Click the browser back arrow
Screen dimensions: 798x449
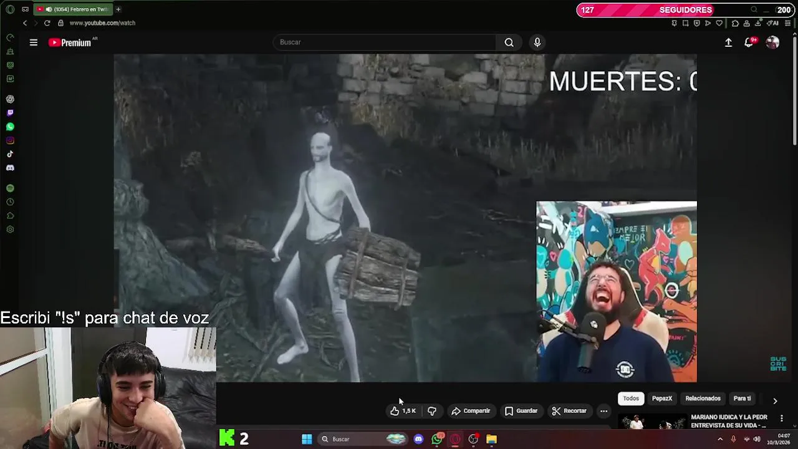[x=25, y=23]
